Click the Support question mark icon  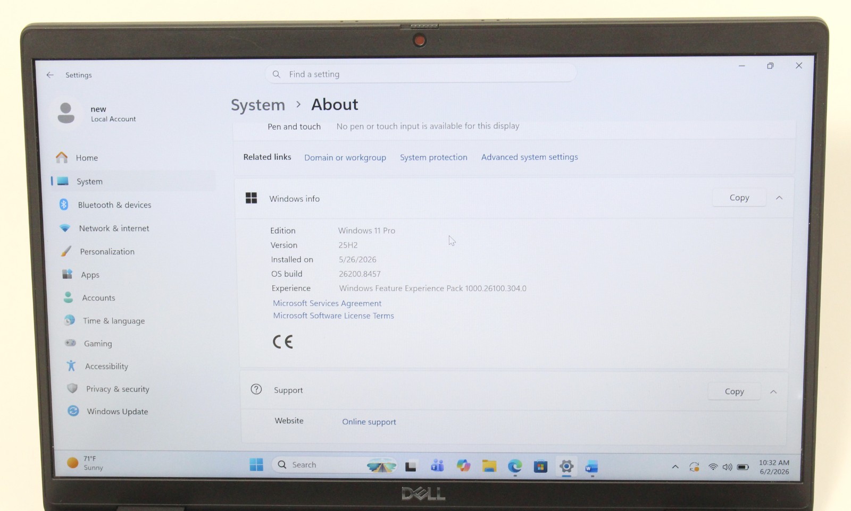[256, 389]
